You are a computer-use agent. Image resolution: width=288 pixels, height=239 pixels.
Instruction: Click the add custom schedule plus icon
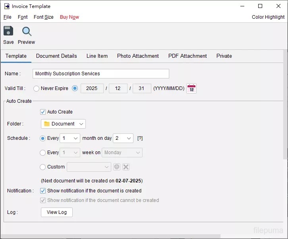tap(117, 167)
